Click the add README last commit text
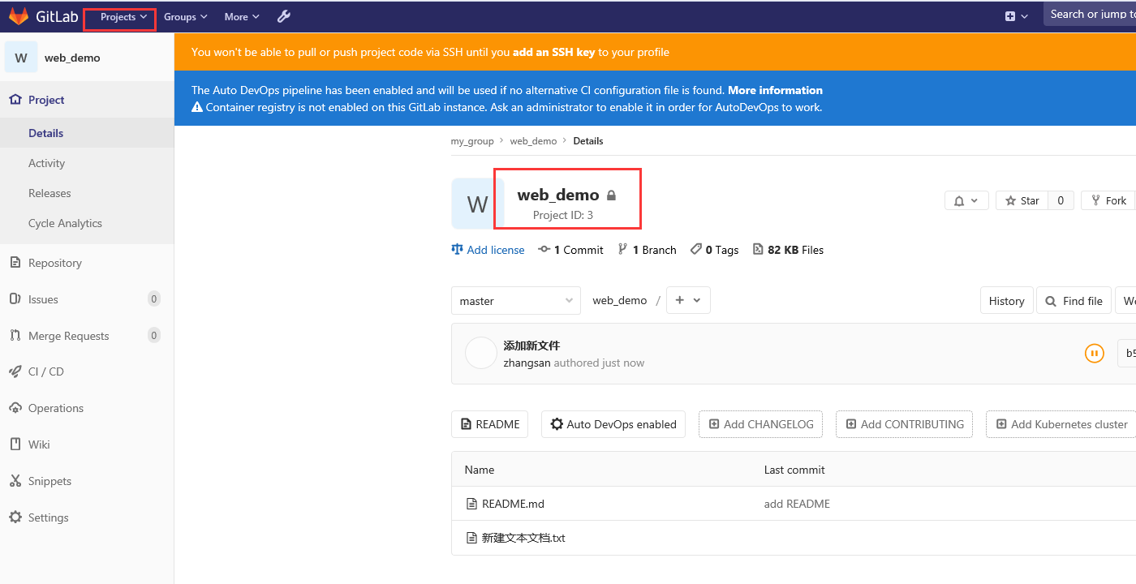 pyautogui.click(x=797, y=504)
